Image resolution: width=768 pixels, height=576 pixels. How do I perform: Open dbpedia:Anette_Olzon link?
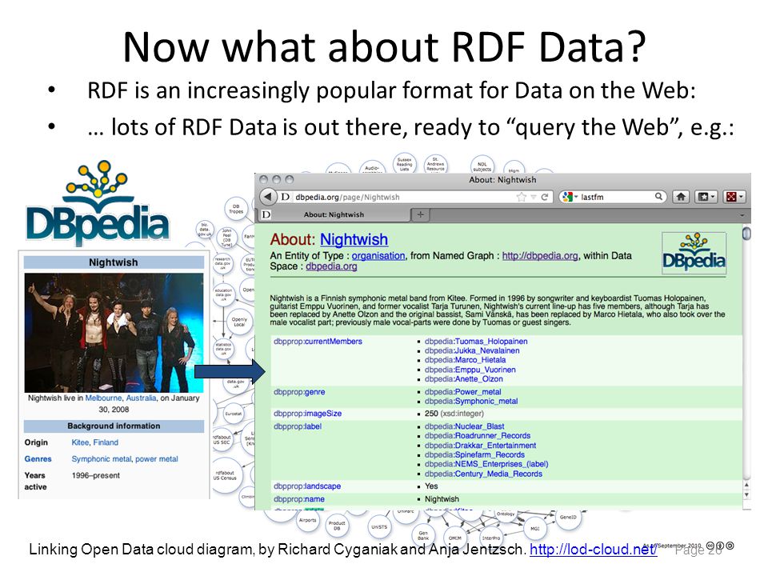coord(464,379)
